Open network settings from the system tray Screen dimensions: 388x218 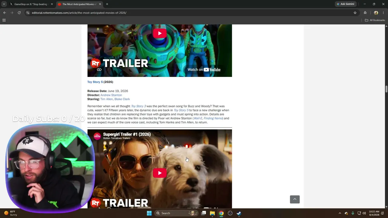click(x=359, y=213)
